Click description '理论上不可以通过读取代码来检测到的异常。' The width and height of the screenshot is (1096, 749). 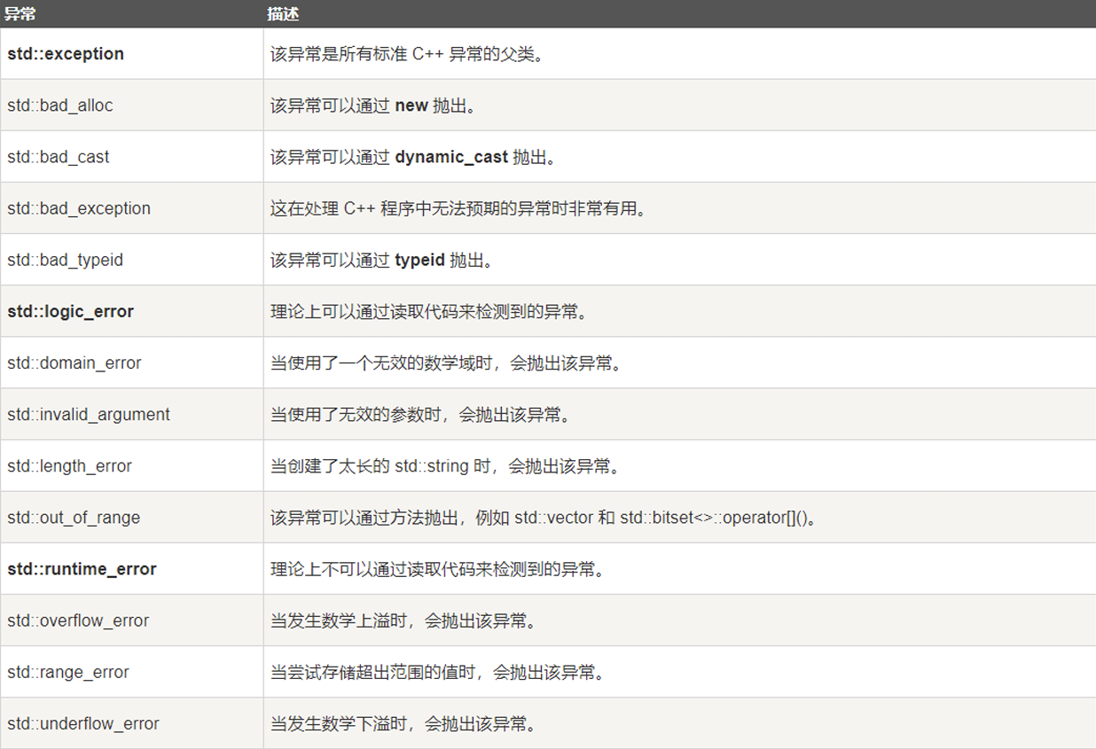tap(437, 568)
